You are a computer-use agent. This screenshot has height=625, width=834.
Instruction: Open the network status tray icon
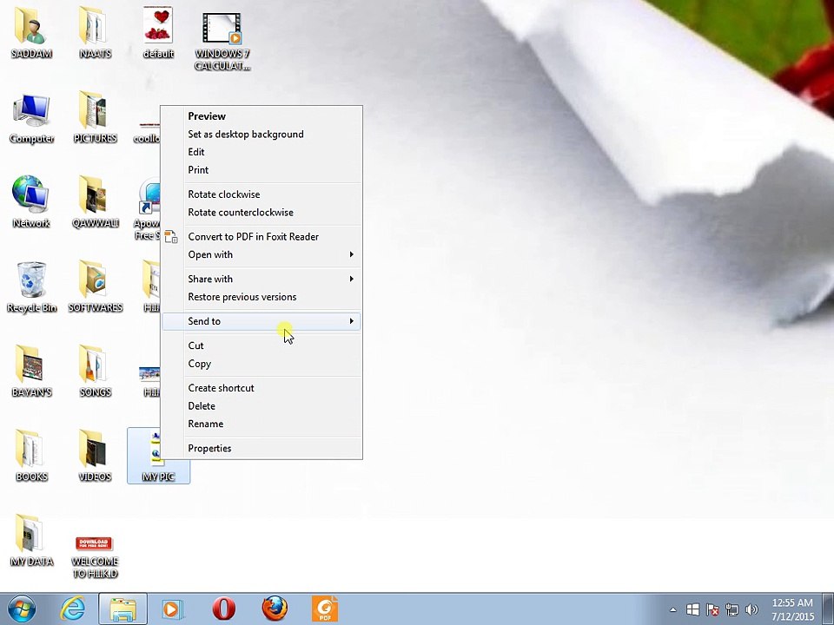coord(731,609)
